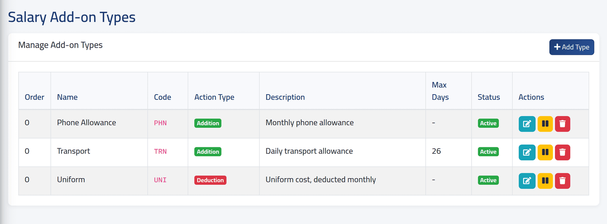This screenshot has width=607, height=224.
Task: Delete the Uniform add-on type
Action: click(563, 180)
